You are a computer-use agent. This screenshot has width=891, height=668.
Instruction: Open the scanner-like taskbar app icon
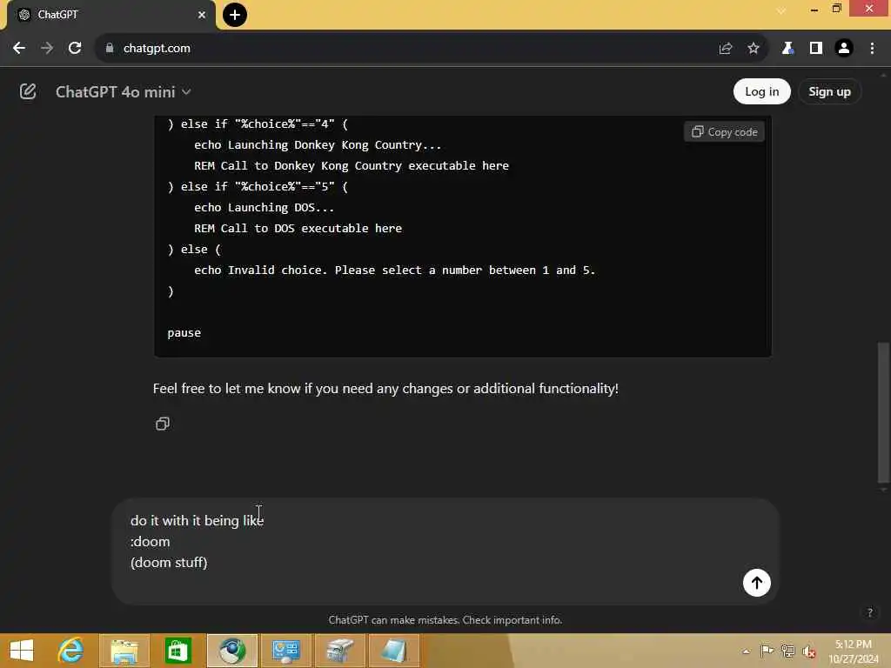tap(340, 651)
